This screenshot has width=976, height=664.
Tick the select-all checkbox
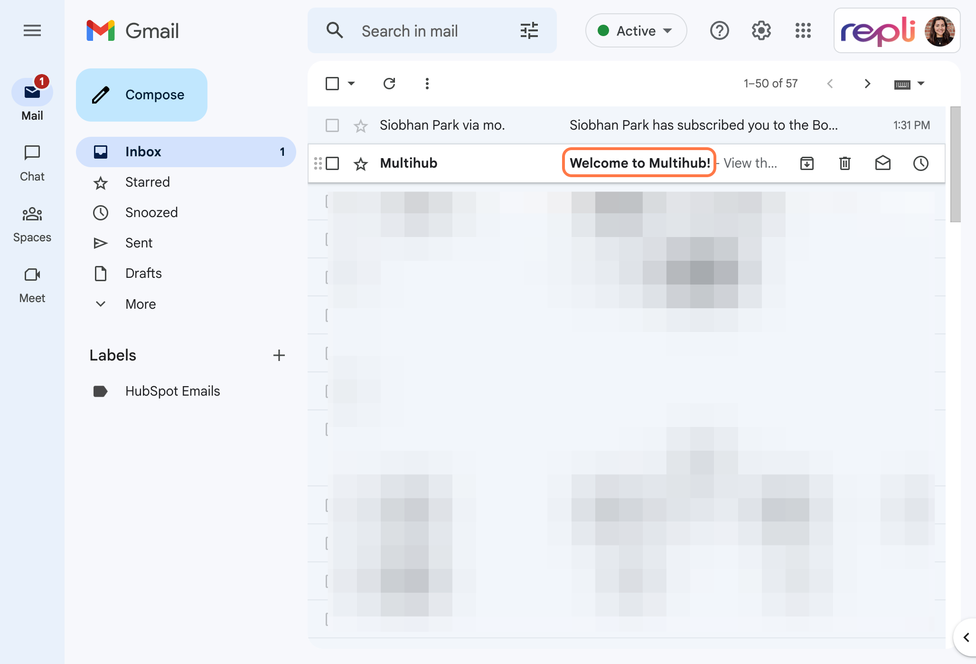[x=332, y=84]
